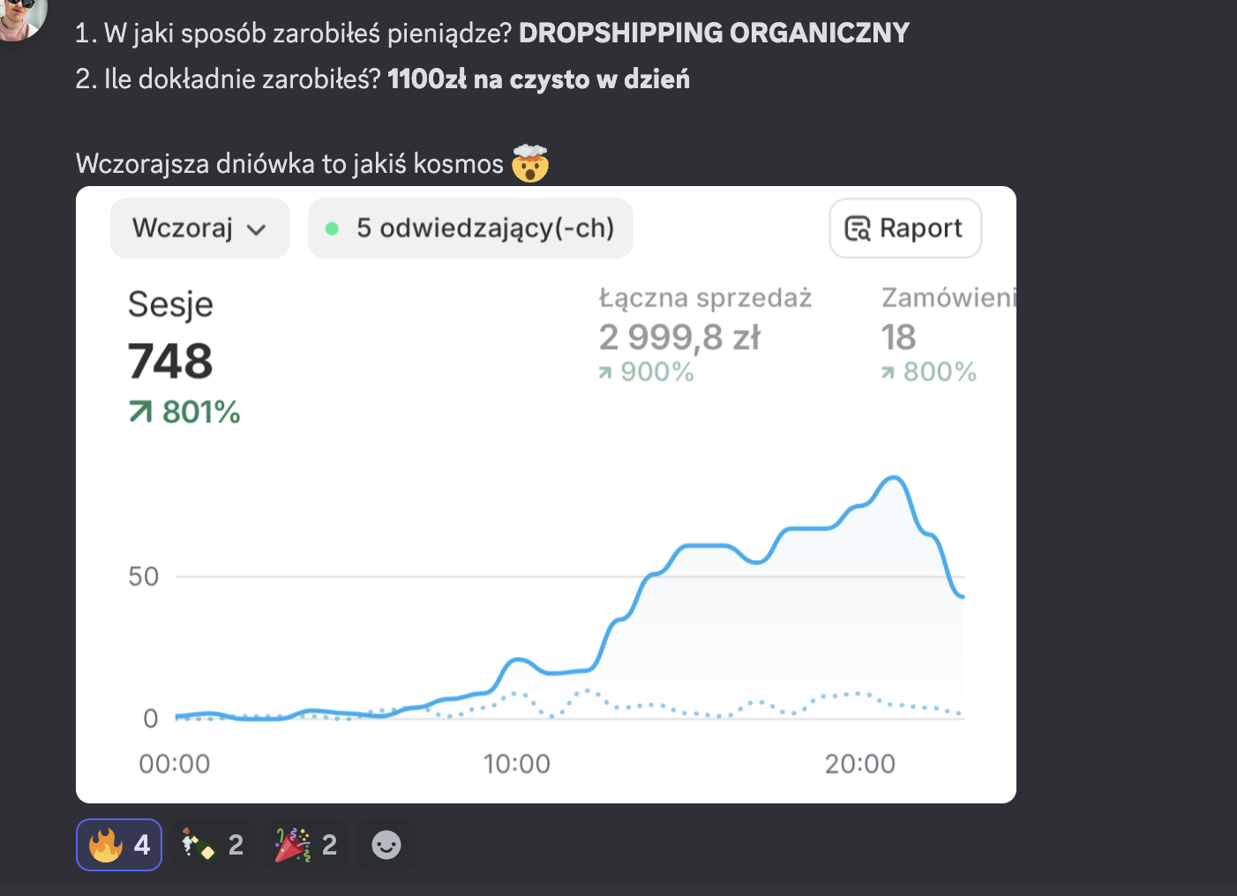Click the up arrow beside 800%
The width and height of the screenshot is (1237, 896).
(x=888, y=373)
